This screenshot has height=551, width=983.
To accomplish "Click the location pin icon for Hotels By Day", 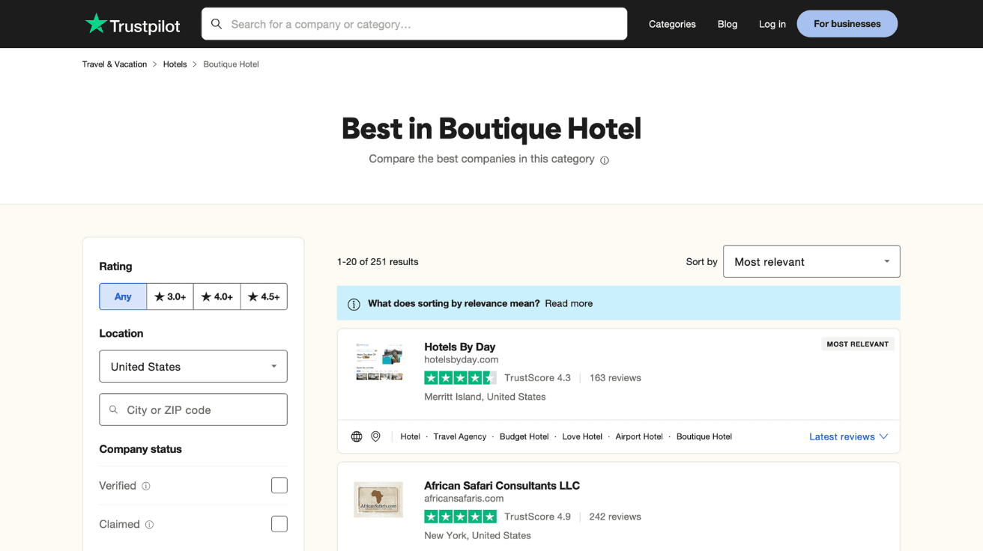I will point(376,436).
